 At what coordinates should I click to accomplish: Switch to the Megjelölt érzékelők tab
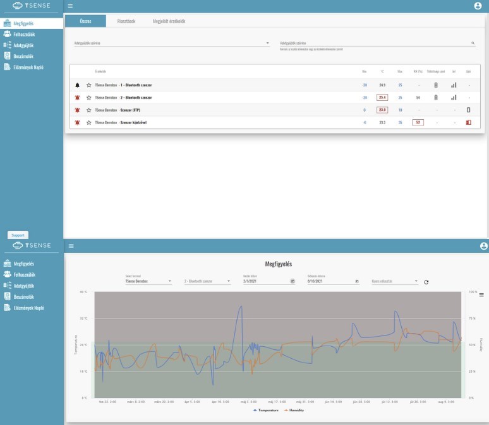(x=169, y=21)
